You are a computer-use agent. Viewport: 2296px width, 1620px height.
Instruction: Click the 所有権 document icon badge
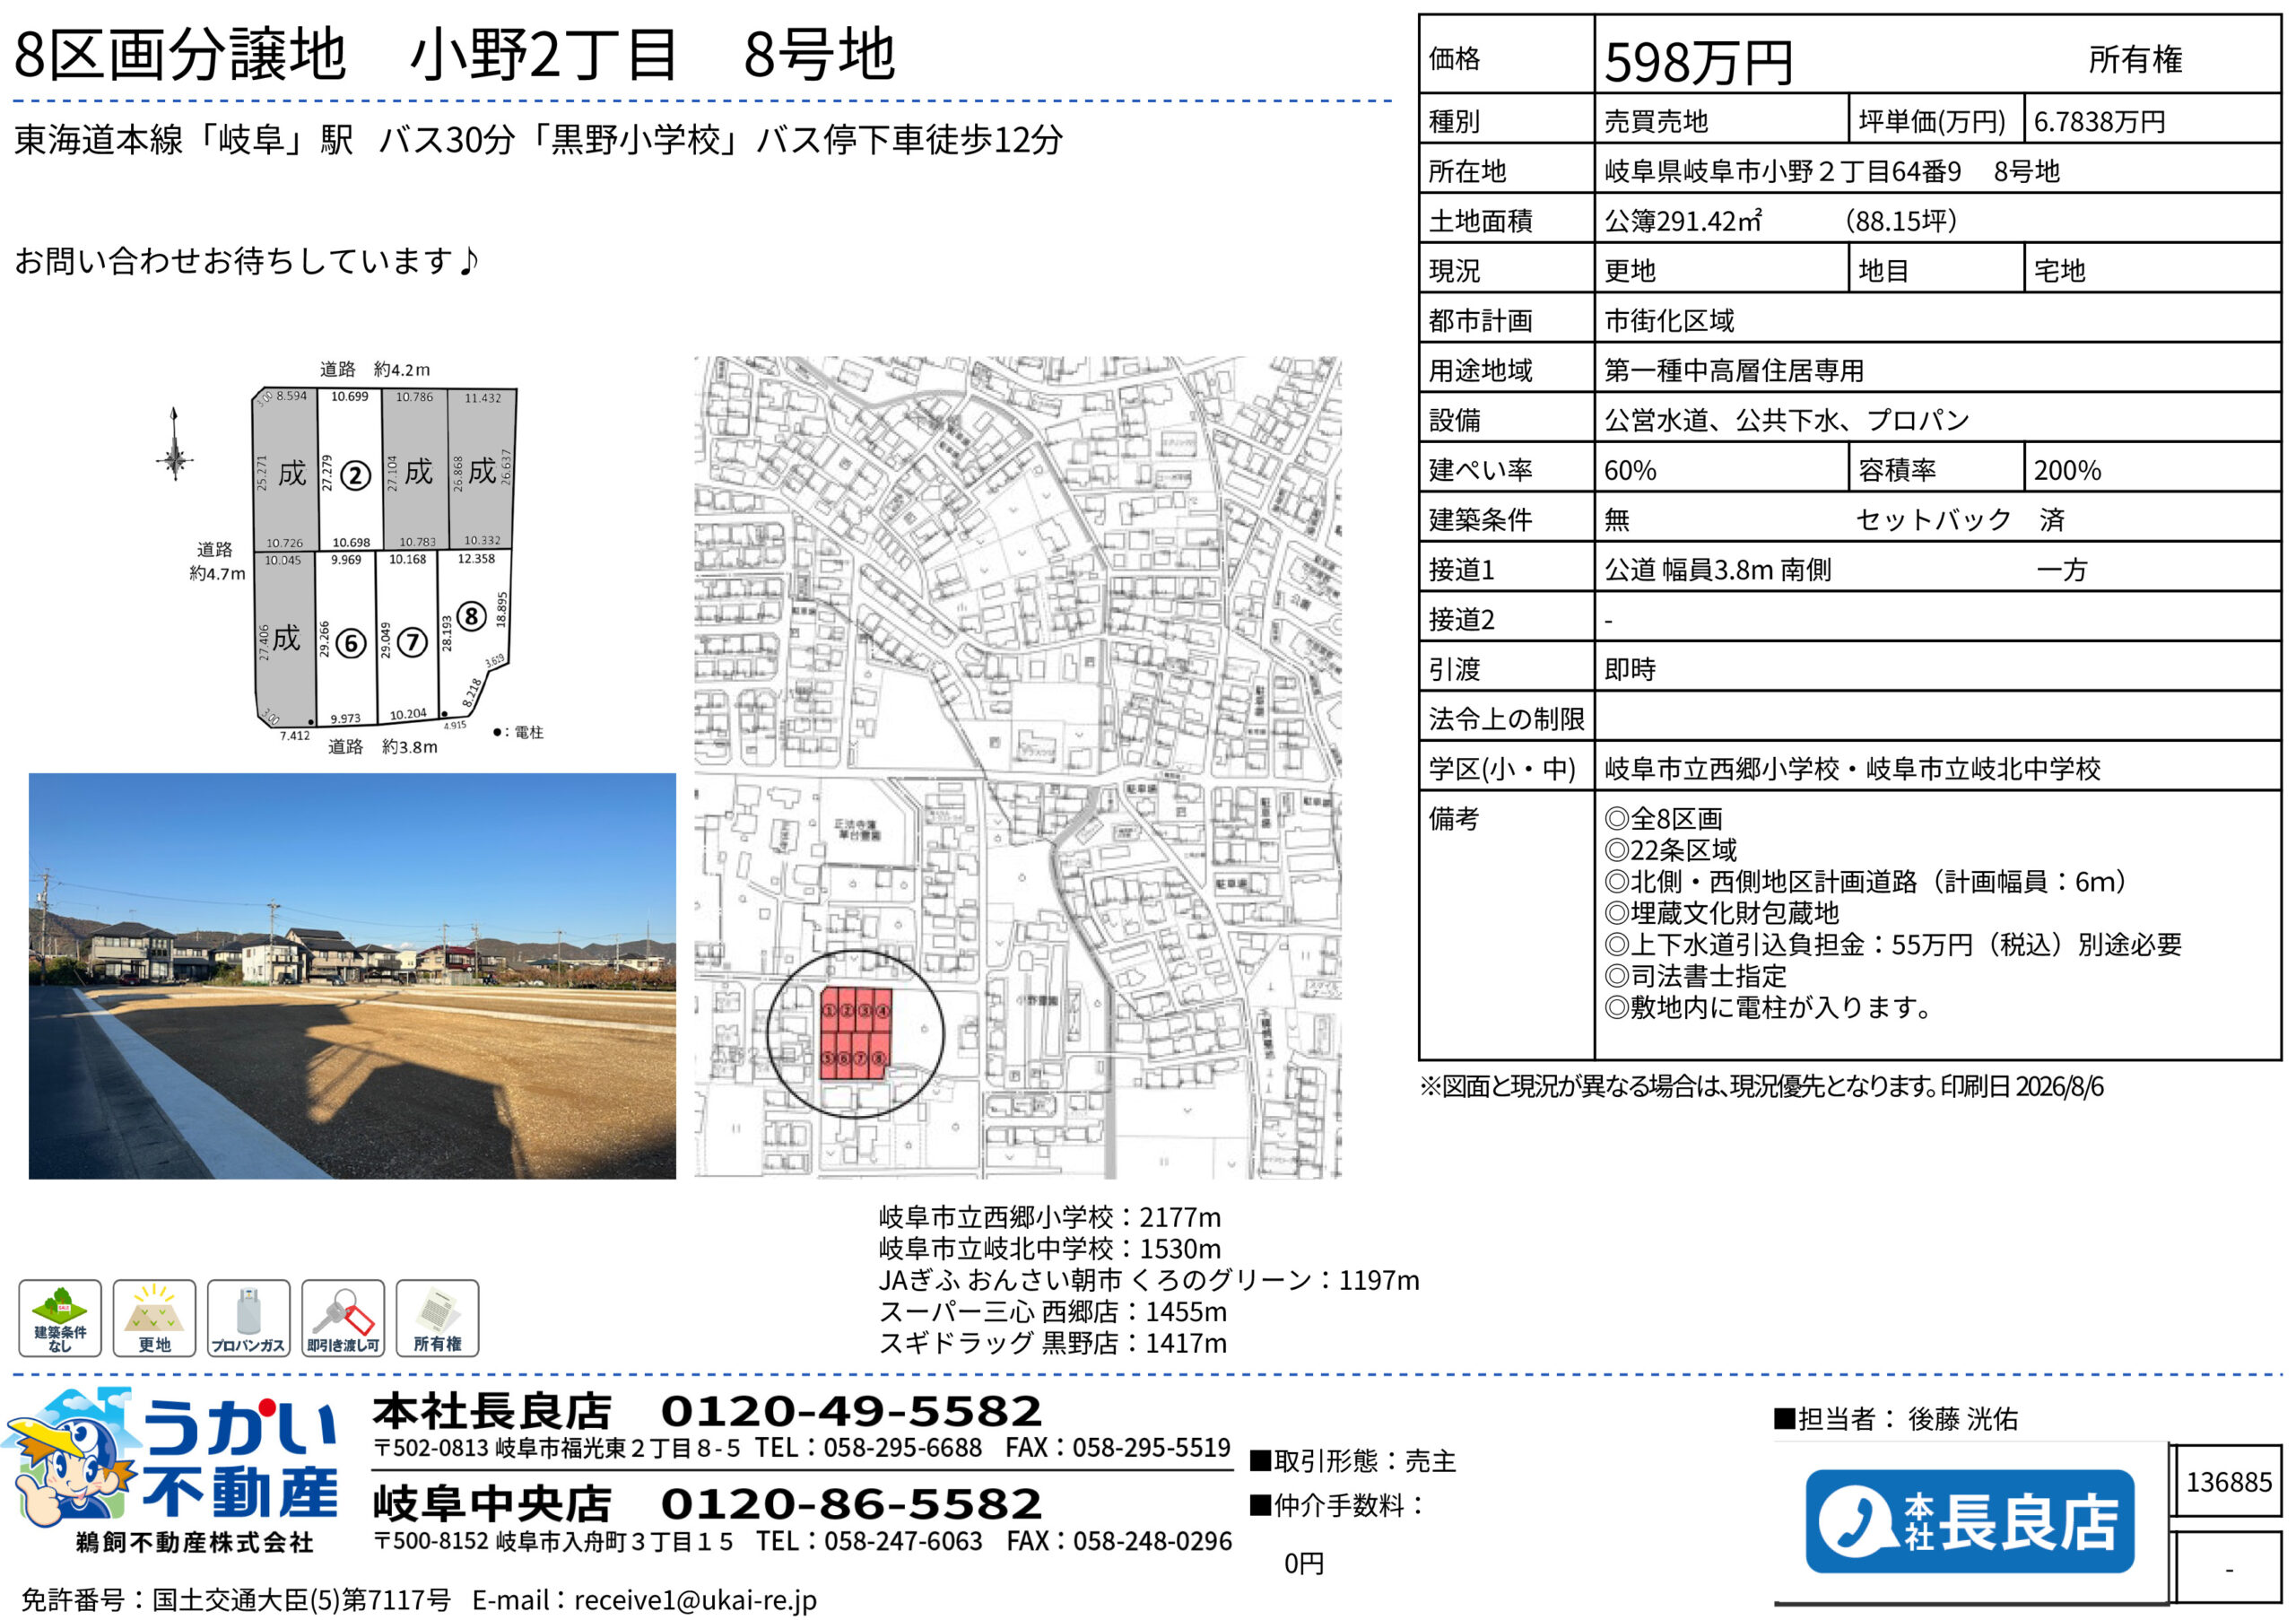[x=437, y=1318]
